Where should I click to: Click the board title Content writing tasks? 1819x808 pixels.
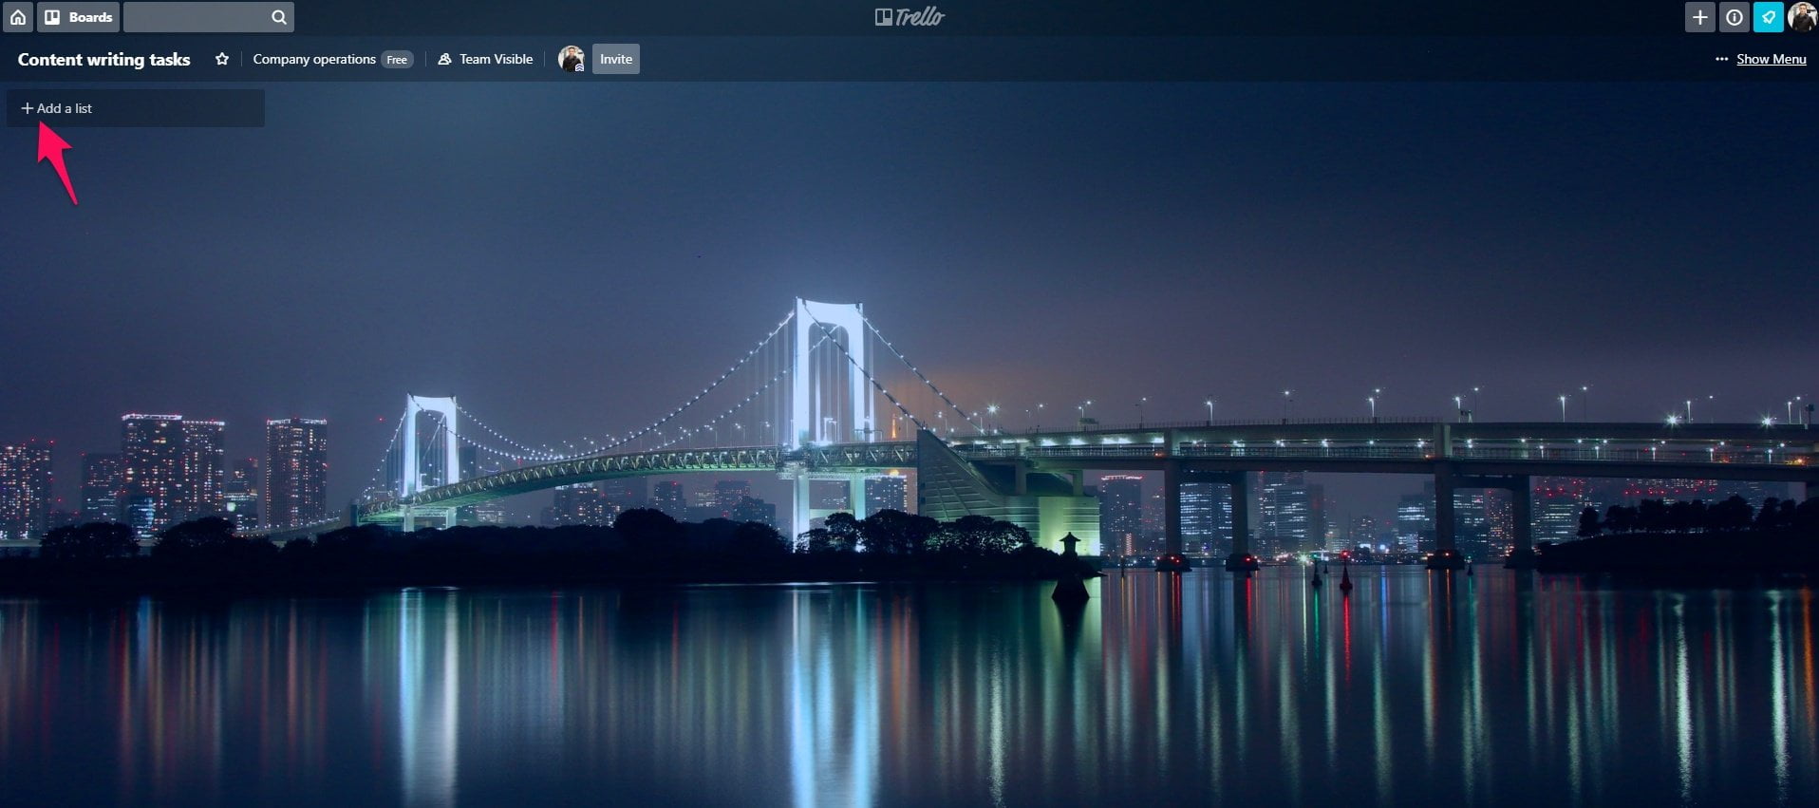click(104, 59)
